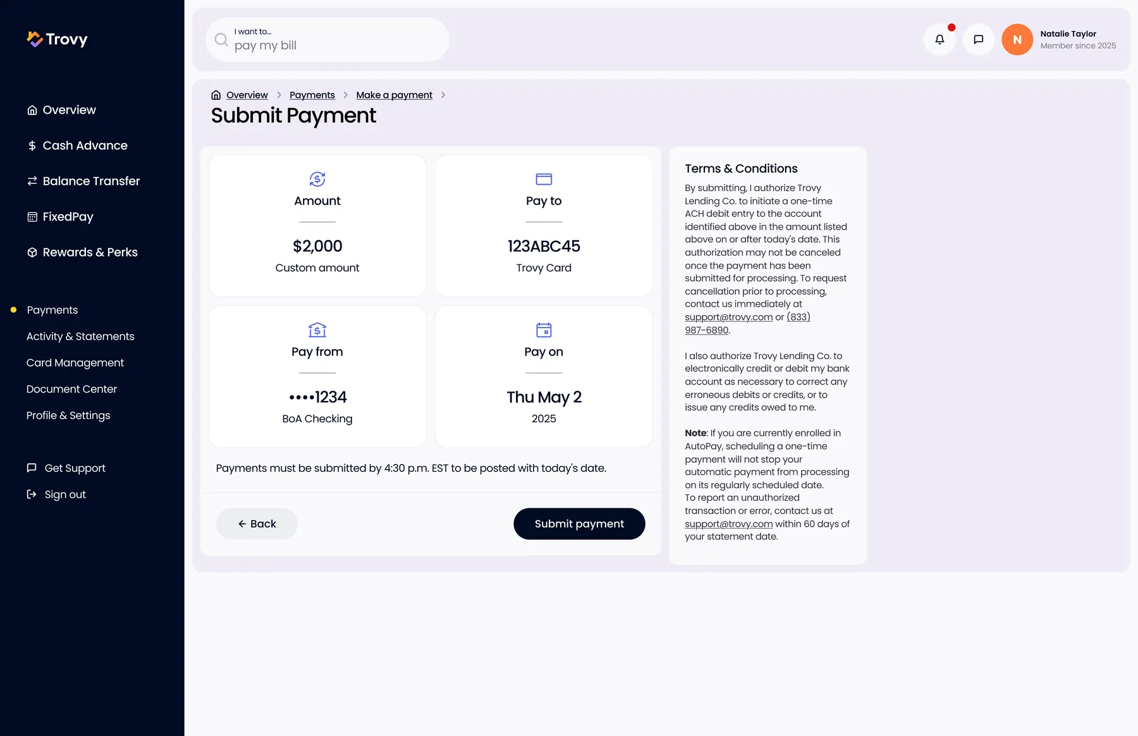Screen dimensions: 1138x736
Task: Select Payments in the sidebar
Action: tap(52, 310)
